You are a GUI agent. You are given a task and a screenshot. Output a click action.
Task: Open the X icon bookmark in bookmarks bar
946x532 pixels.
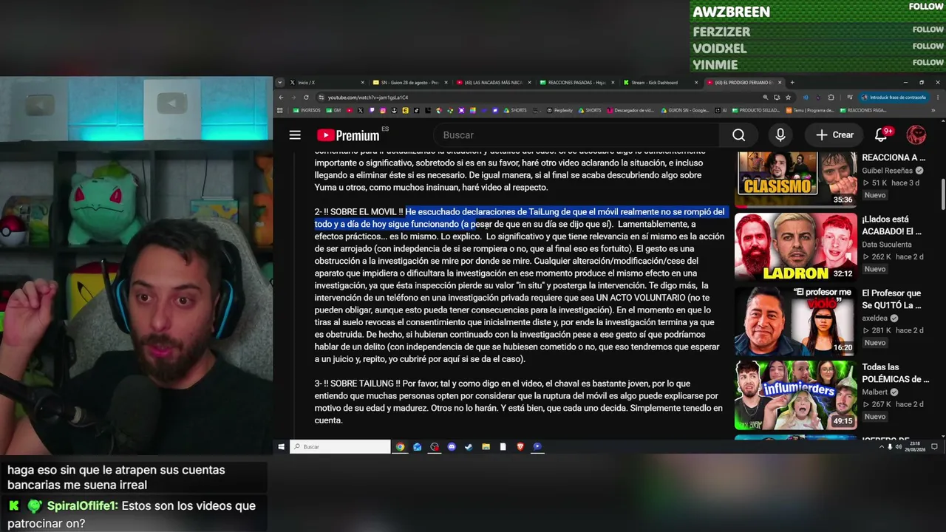coord(361,111)
